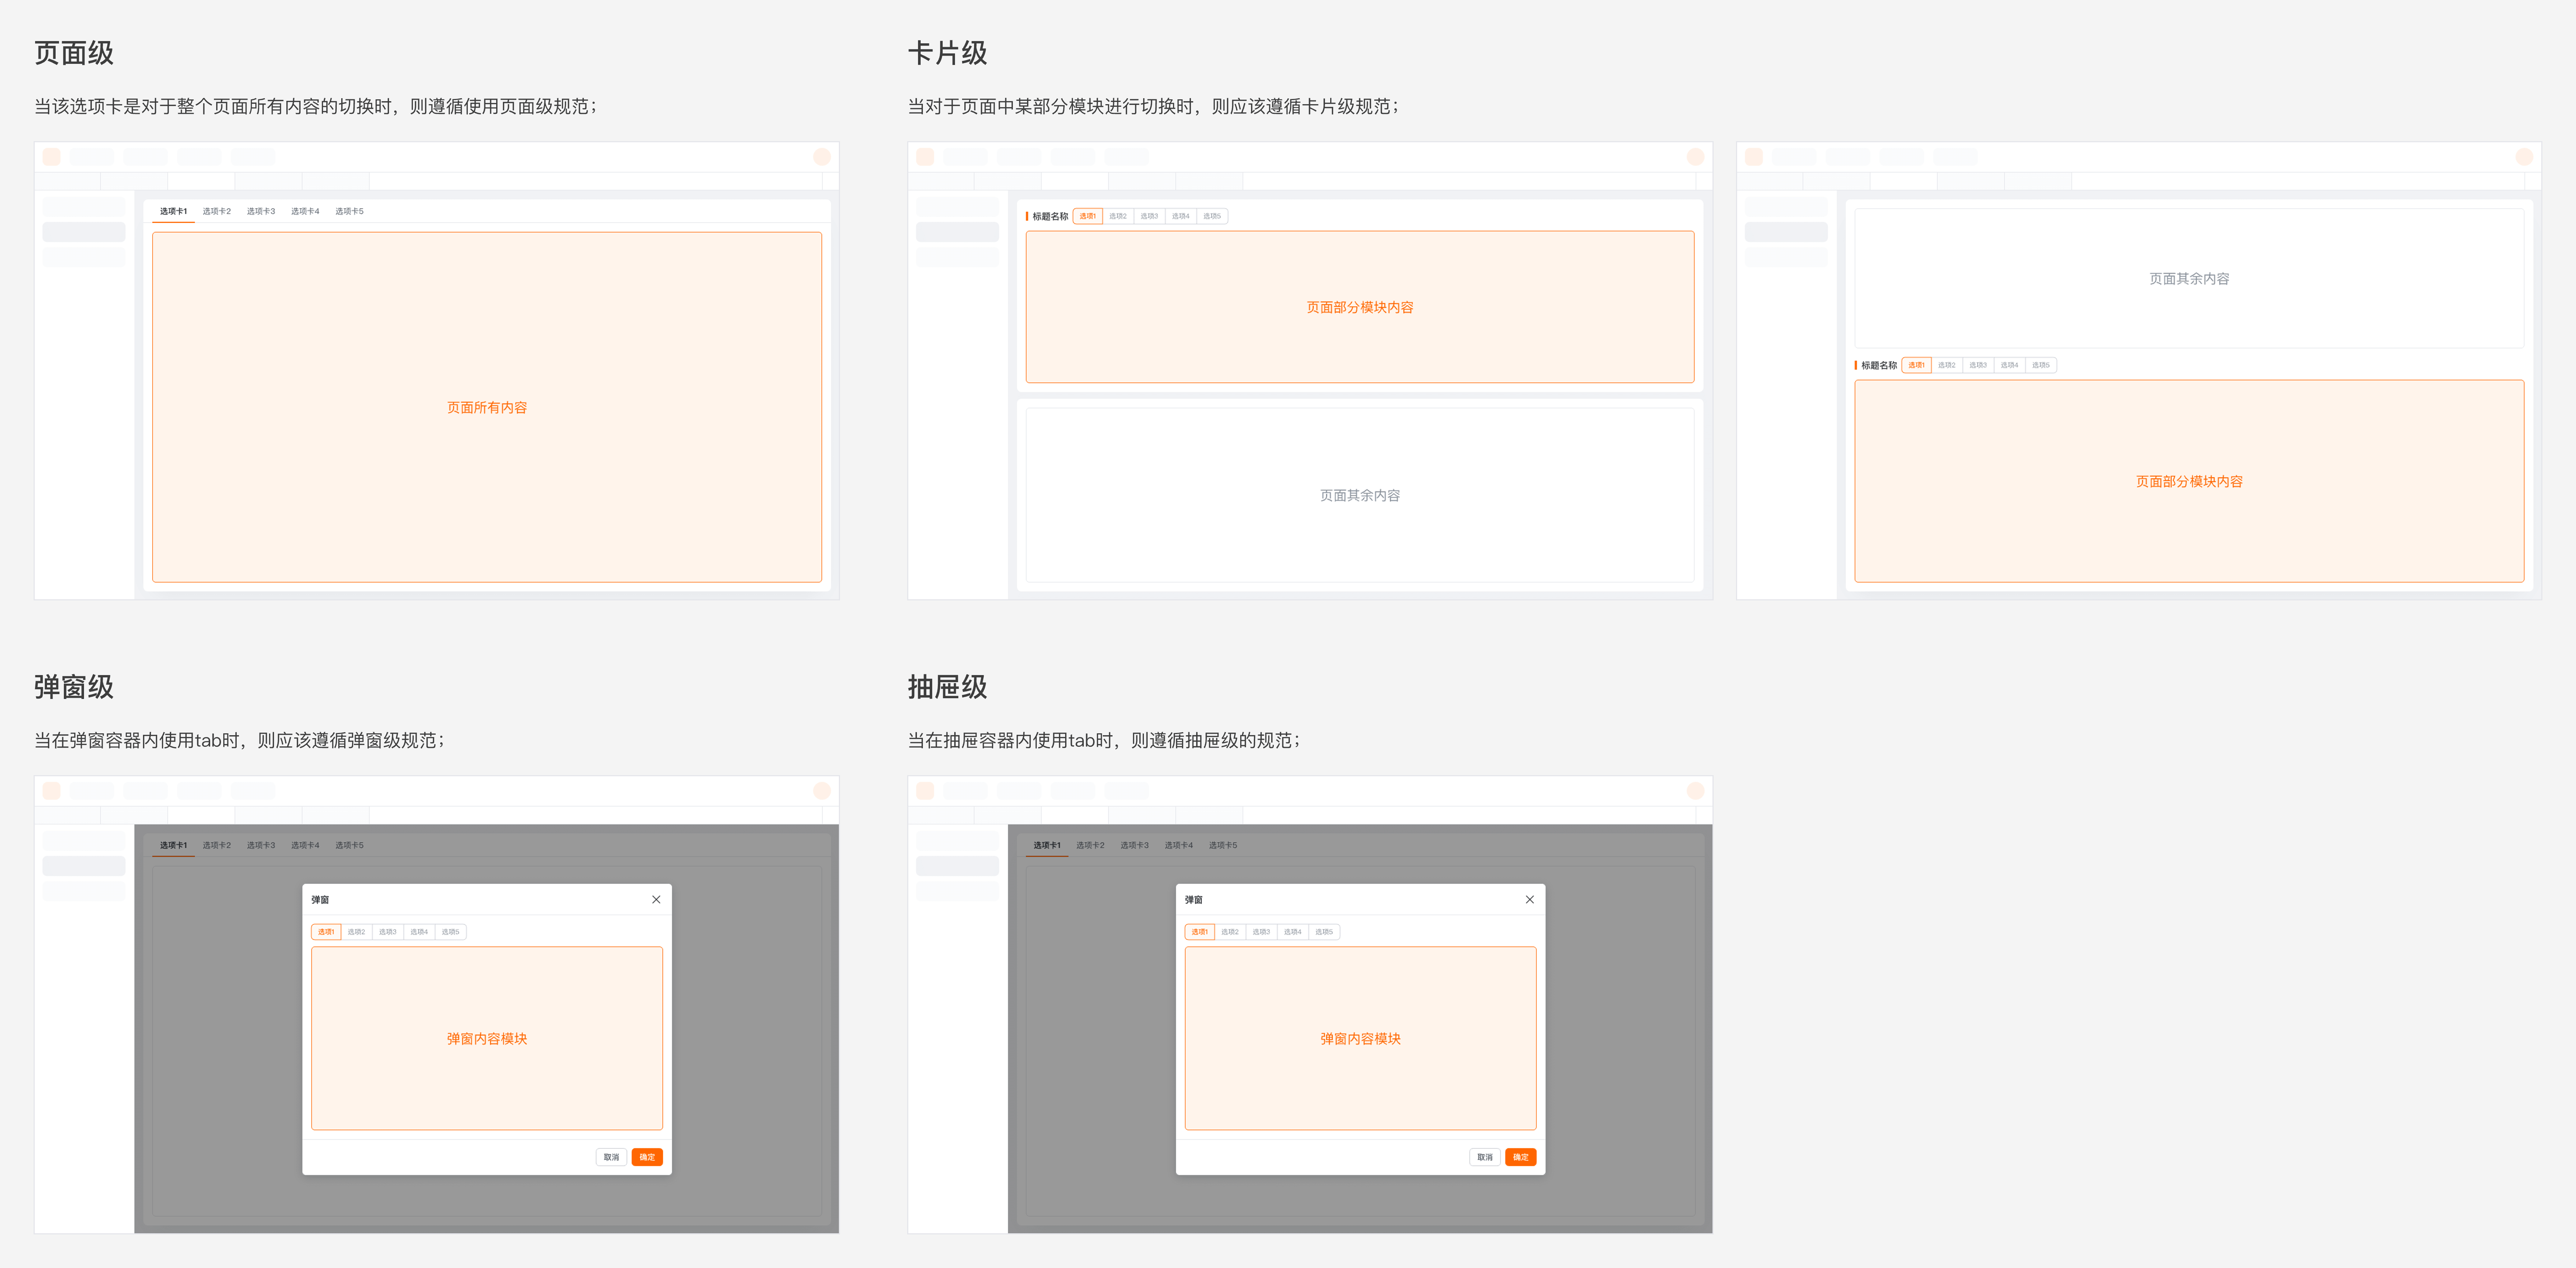Pick 选项2 in the 卡片级 mockup with tabs on top
The height and width of the screenshot is (1268, 2576).
[x=1118, y=216]
